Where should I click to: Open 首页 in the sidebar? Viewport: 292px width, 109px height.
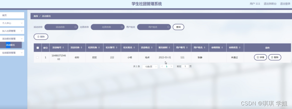click(12, 15)
